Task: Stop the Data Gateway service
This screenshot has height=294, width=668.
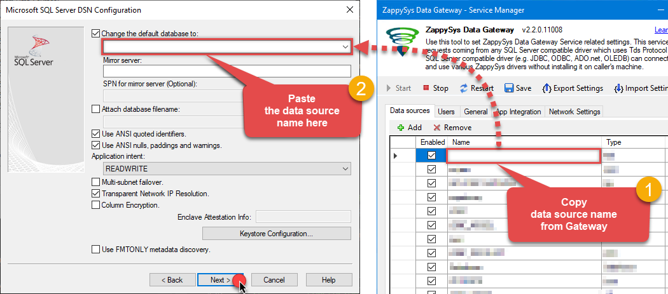Action: (x=435, y=88)
